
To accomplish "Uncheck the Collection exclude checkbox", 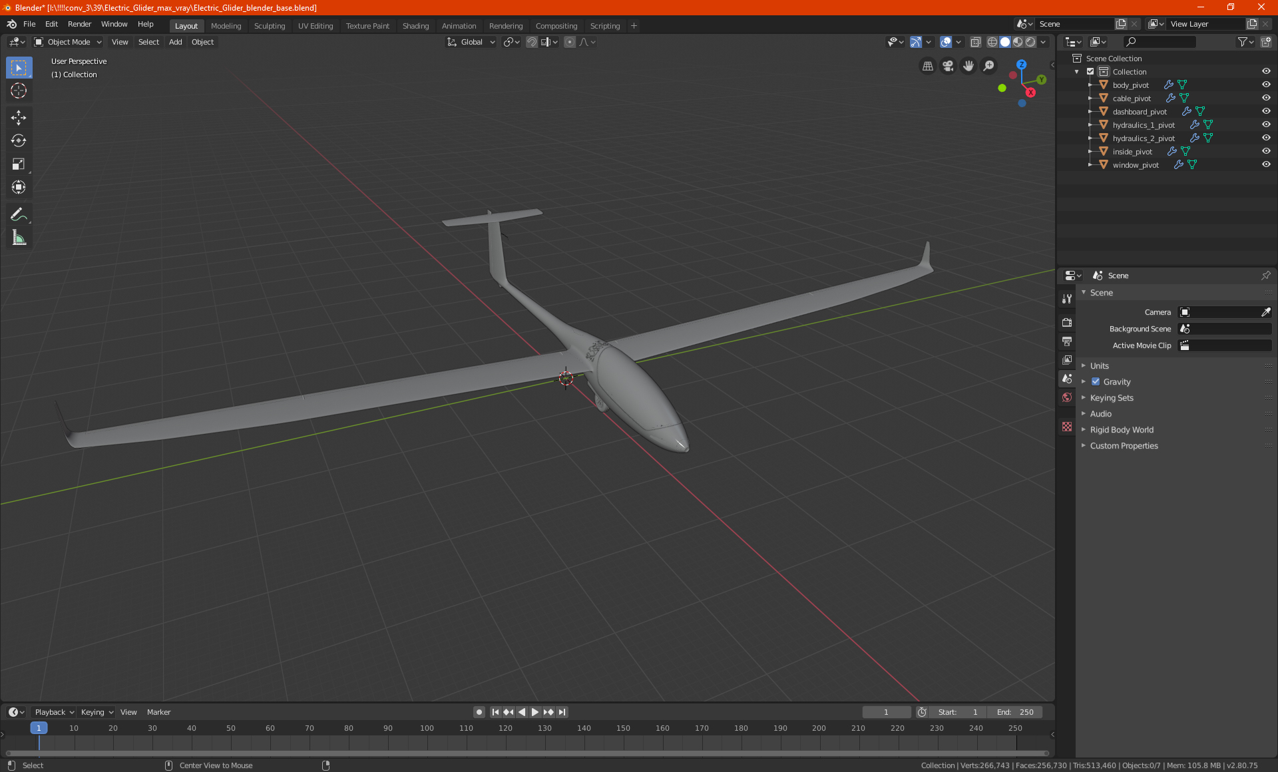I will (1090, 72).
